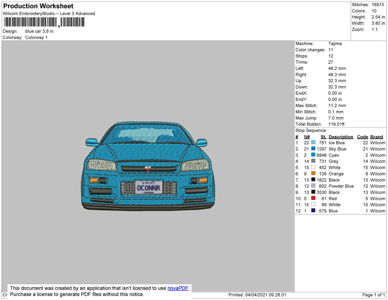Image resolution: width=388 pixels, height=300 pixels.
Task: Click the St. column header
Action: pyautogui.click(x=324, y=137)
